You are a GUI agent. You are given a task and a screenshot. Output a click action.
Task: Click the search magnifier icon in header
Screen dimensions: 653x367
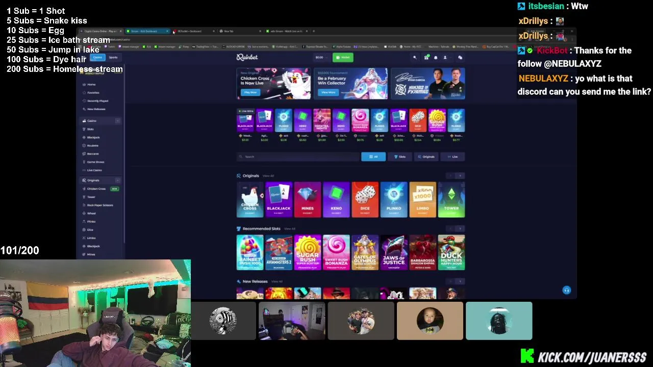pos(415,58)
